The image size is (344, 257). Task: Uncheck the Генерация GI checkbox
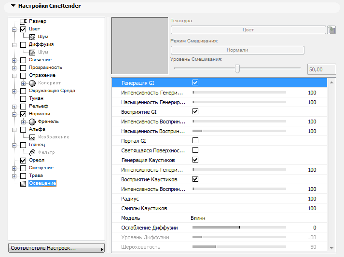pos(195,82)
